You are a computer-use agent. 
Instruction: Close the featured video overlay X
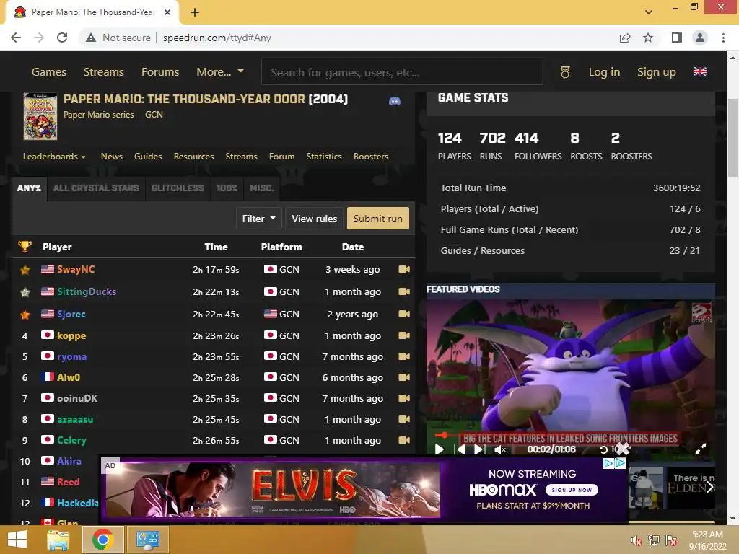[623, 449]
